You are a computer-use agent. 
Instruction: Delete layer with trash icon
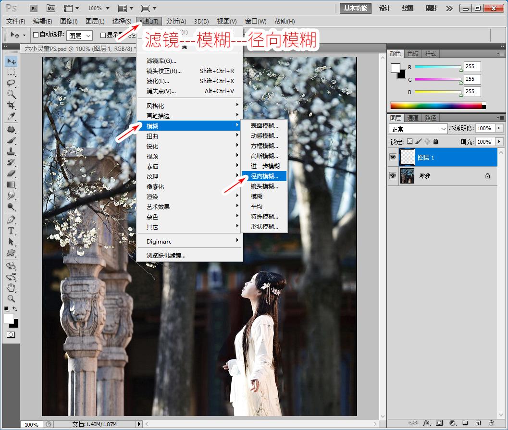click(492, 423)
